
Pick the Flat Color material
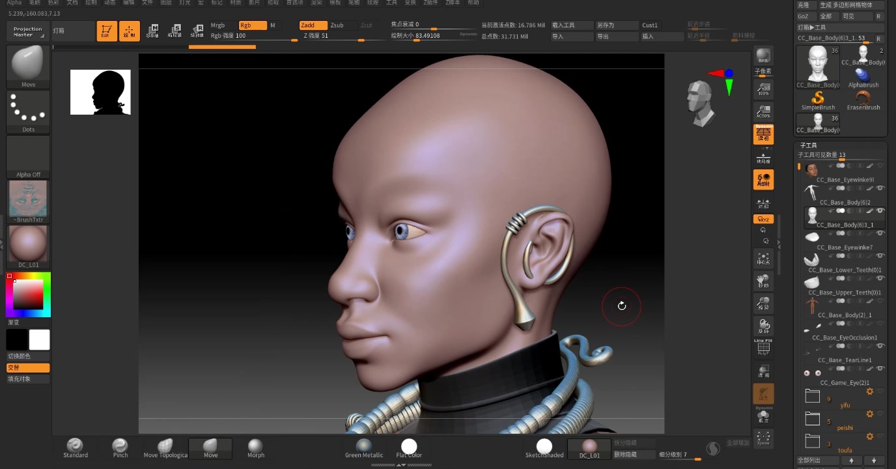(409, 448)
